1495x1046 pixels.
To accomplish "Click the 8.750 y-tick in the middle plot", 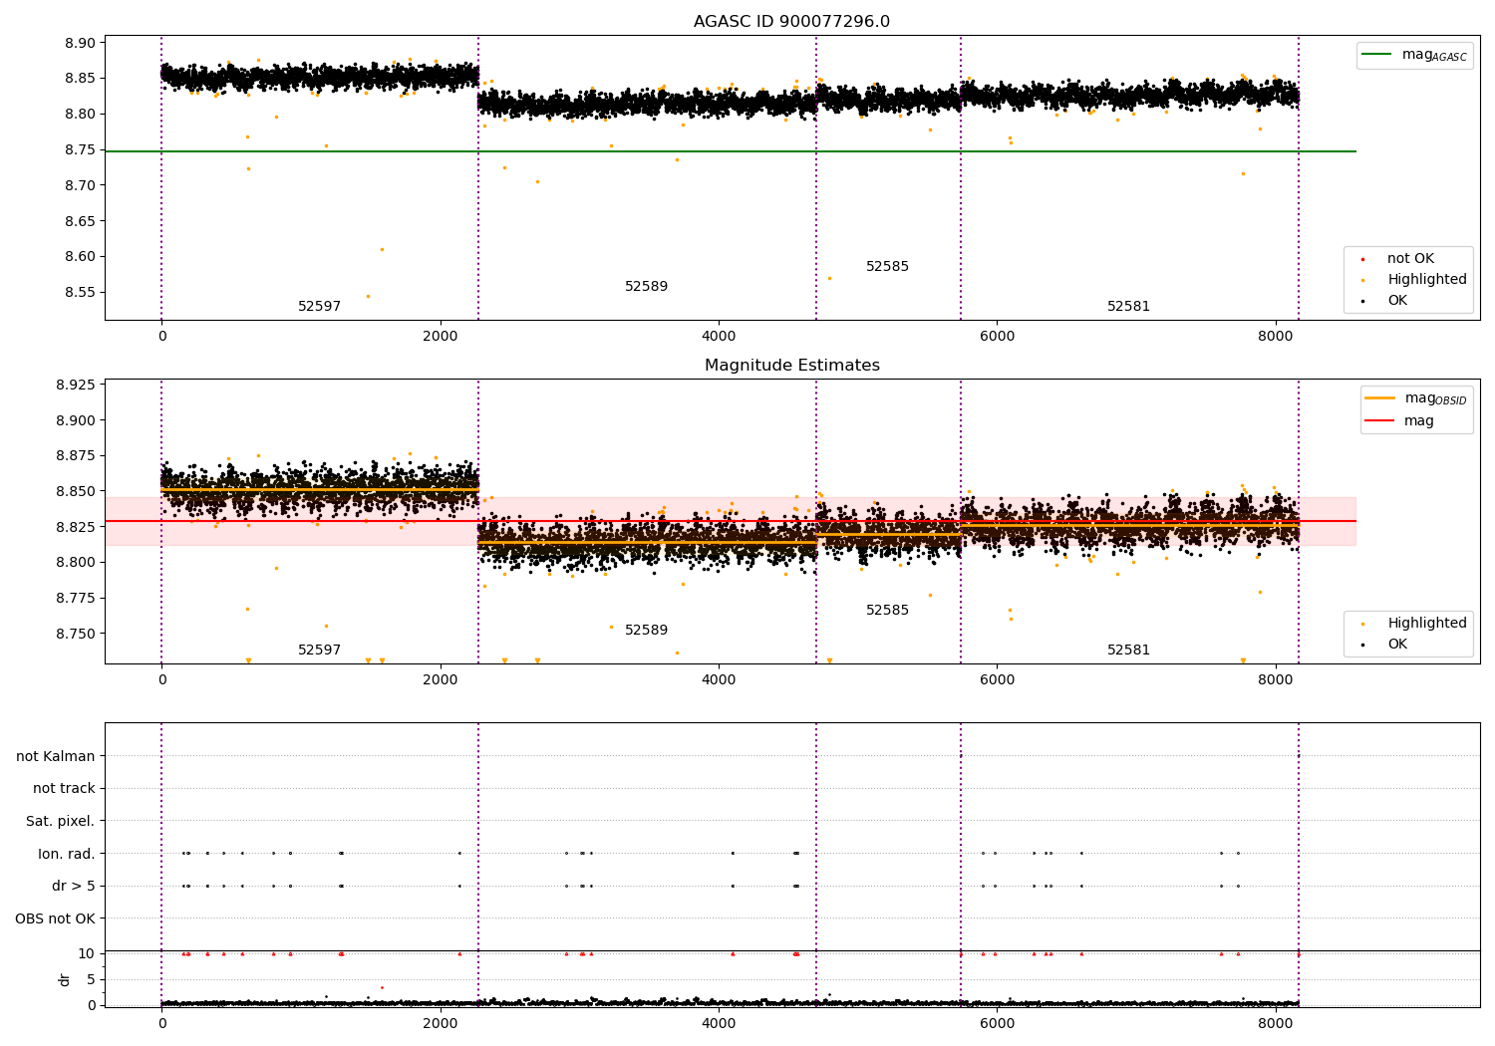I will pyautogui.click(x=75, y=634).
